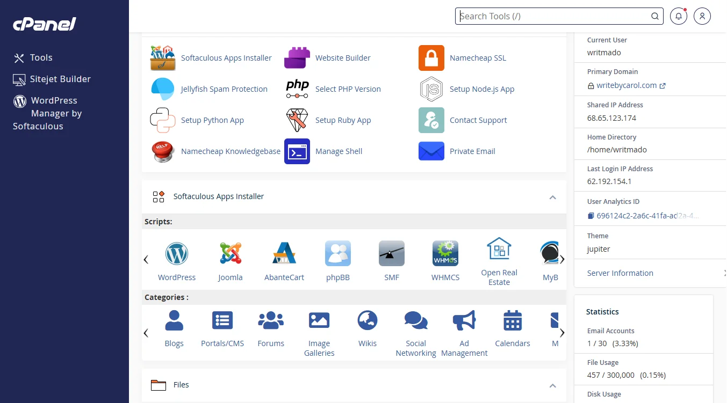
Task: Open the Namecheap Knowledgebase help button icon
Action: [x=163, y=151]
